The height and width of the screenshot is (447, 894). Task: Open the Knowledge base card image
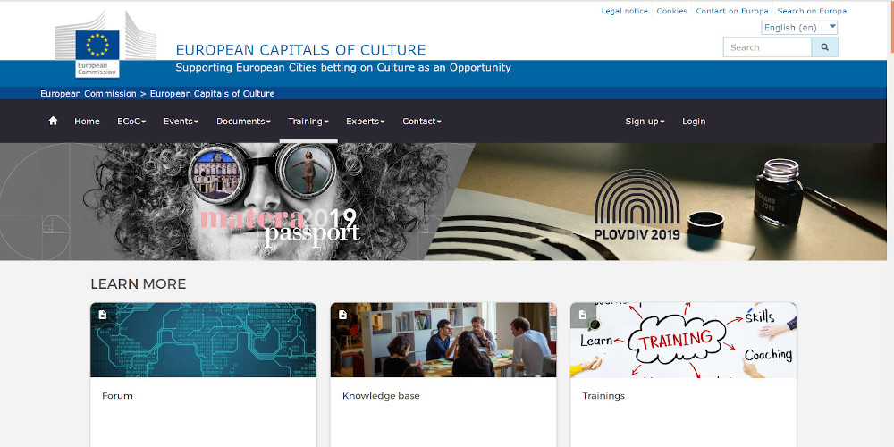point(443,340)
